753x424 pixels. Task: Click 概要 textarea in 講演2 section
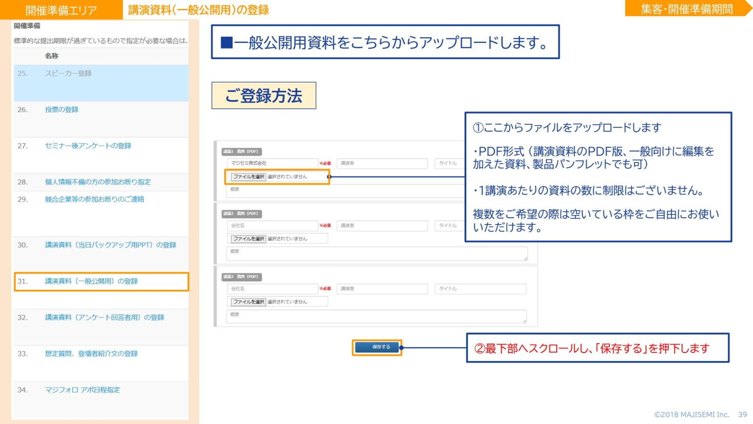coord(376,254)
